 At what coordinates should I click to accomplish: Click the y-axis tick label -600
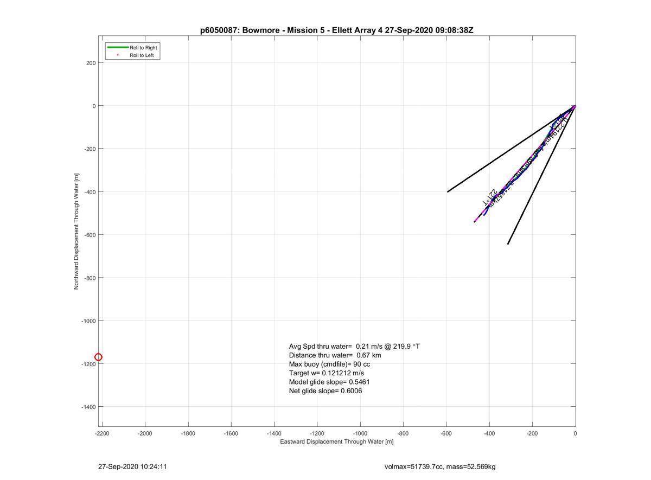click(90, 235)
